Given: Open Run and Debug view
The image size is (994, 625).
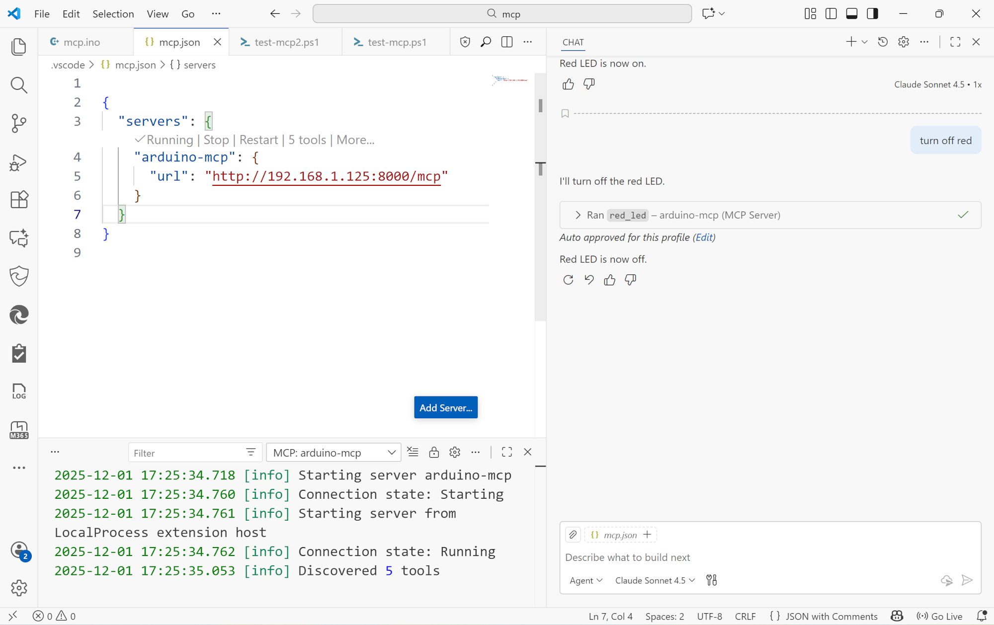Looking at the screenshot, I should point(19,162).
